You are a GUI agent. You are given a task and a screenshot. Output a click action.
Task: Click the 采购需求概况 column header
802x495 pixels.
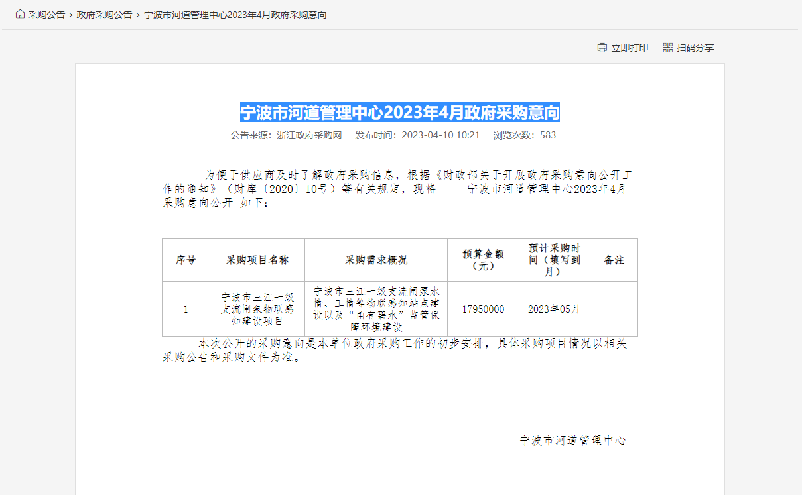point(376,260)
